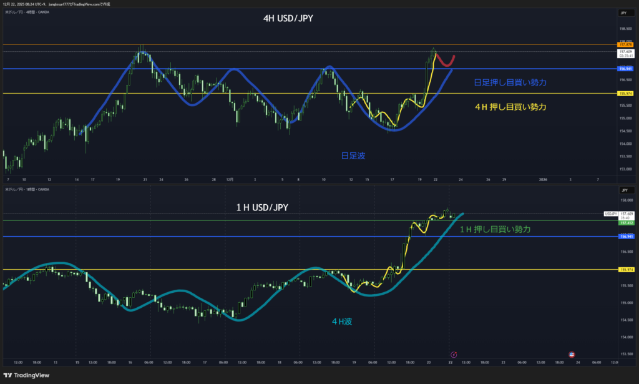Screen dimensions: 639x384
Task: Click the pink lightning event icon on 1H chart
Action: (453, 354)
